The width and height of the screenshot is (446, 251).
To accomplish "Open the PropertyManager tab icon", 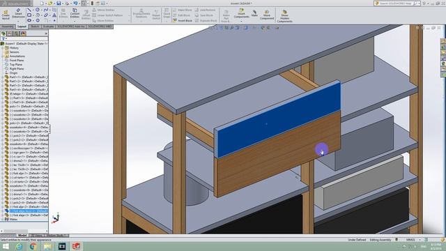I will [10, 33].
